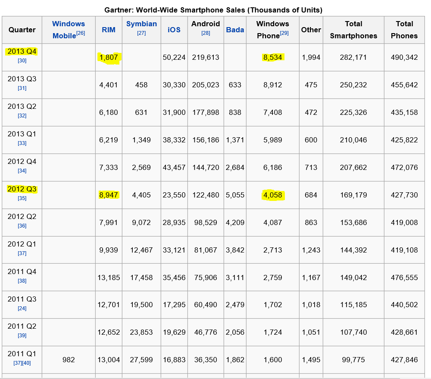Open citation [39] under 2011 Q2
Viewport: 431px width, 379px height.
click(x=22, y=336)
